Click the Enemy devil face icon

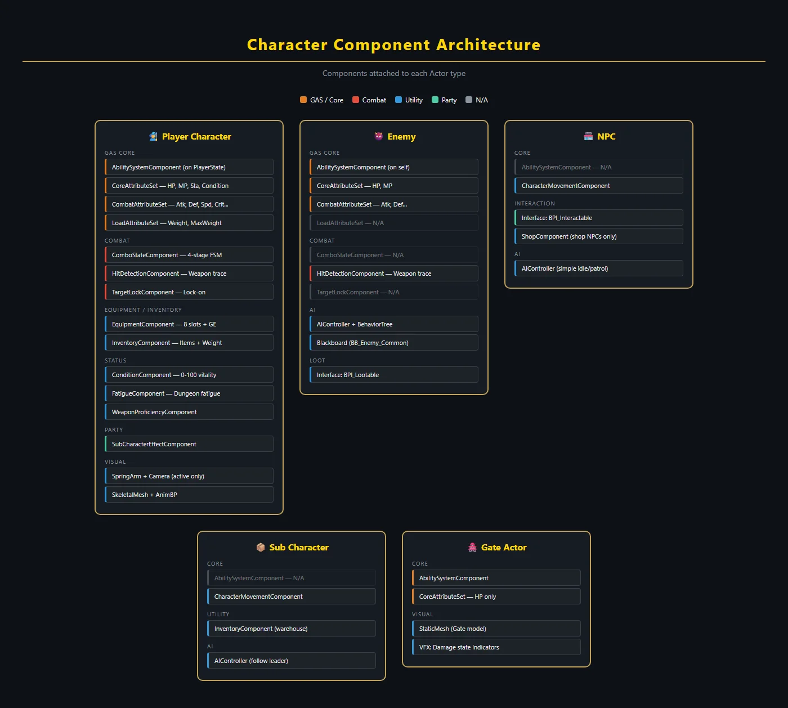pyautogui.click(x=379, y=136)
